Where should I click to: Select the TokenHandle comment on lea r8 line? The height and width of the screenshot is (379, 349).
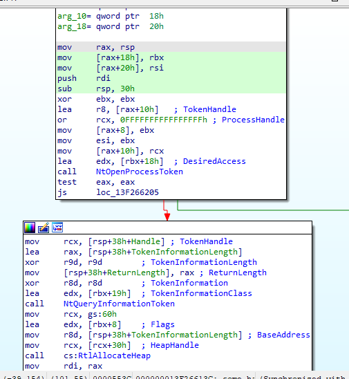209,109
